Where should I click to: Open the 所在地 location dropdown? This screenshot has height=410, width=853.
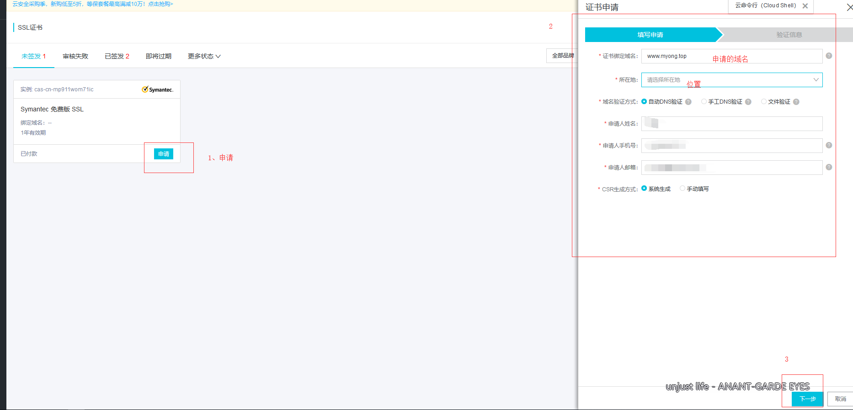(x=732, y=80)
